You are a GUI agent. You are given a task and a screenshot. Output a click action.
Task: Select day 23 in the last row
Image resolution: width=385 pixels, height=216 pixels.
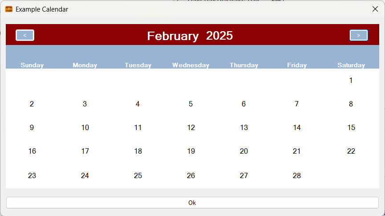(32, 176)
